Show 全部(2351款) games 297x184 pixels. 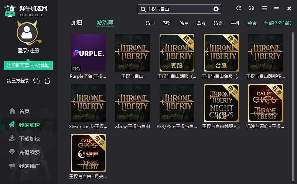point(277,23)
